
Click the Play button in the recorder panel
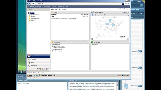click(140, 13)
